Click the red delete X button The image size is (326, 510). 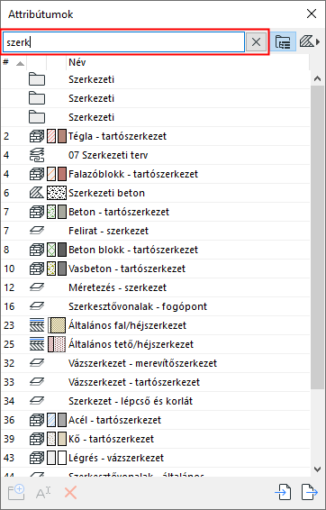point(70,493)
